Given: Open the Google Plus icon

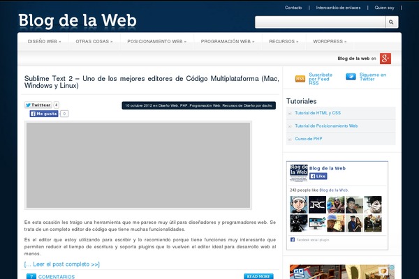Looking at the screenshot, I should 385,59.
